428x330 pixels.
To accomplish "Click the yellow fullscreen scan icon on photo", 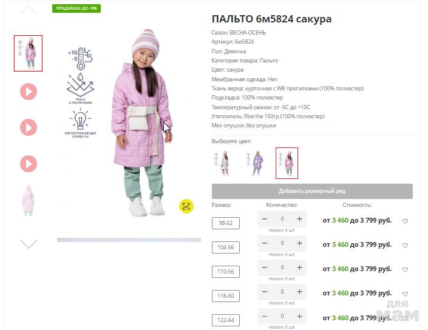I will tap(186, 206).
